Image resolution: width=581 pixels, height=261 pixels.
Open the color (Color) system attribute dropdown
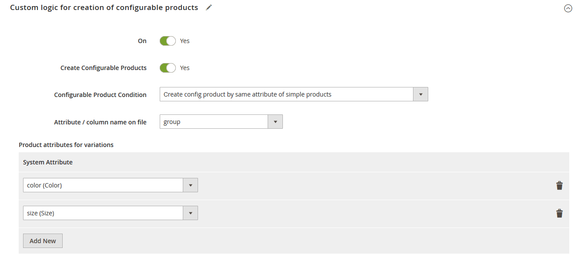111,185
